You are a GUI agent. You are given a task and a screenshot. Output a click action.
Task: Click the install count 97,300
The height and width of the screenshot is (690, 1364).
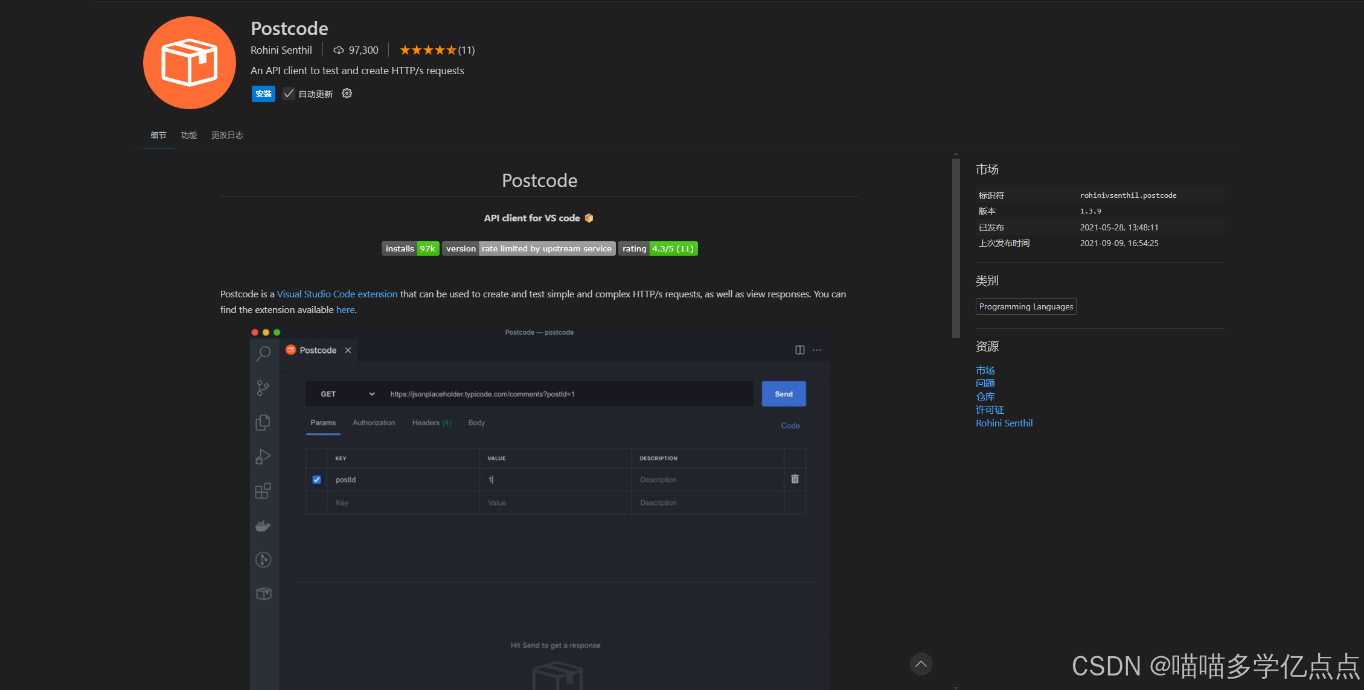363,50
